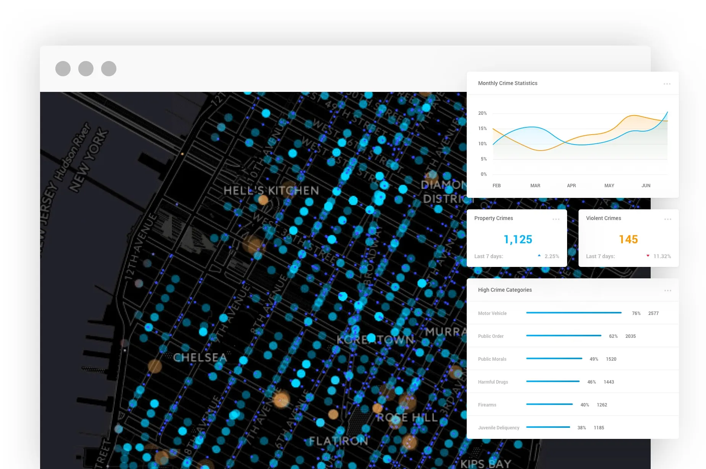Click the MAY label on chart axis
This screenshot has height=469, width=706.
[609, 186]
